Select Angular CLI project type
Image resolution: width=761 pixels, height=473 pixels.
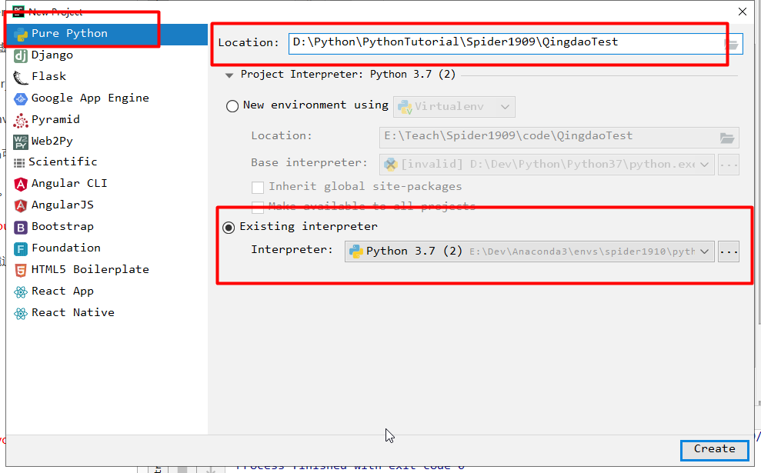pyautogui.click(x=107, y=184)
